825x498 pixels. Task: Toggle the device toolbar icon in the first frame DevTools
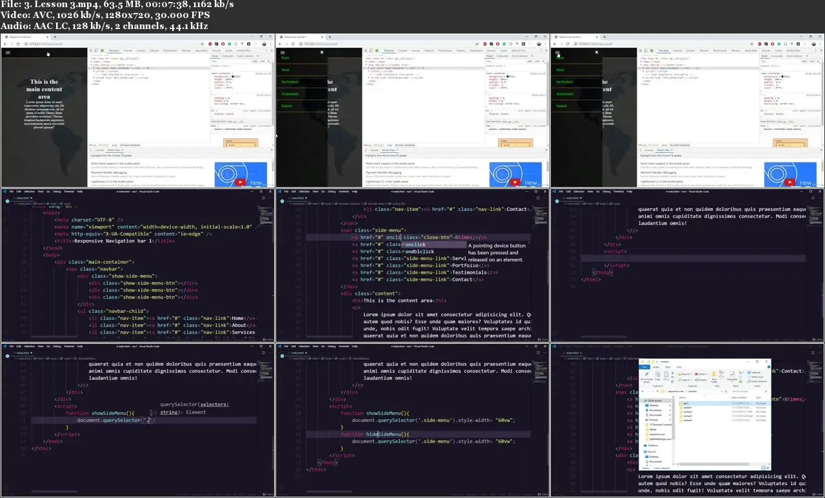click(96, 50)
